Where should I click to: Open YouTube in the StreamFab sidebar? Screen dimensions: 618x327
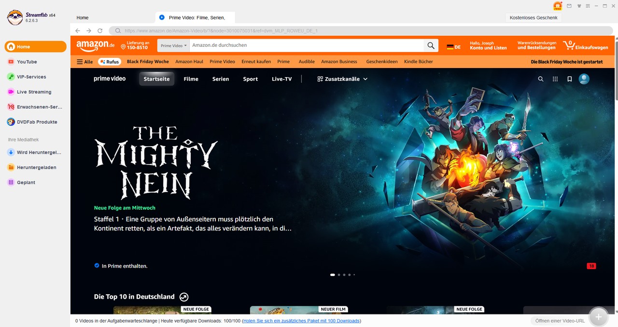27,62
